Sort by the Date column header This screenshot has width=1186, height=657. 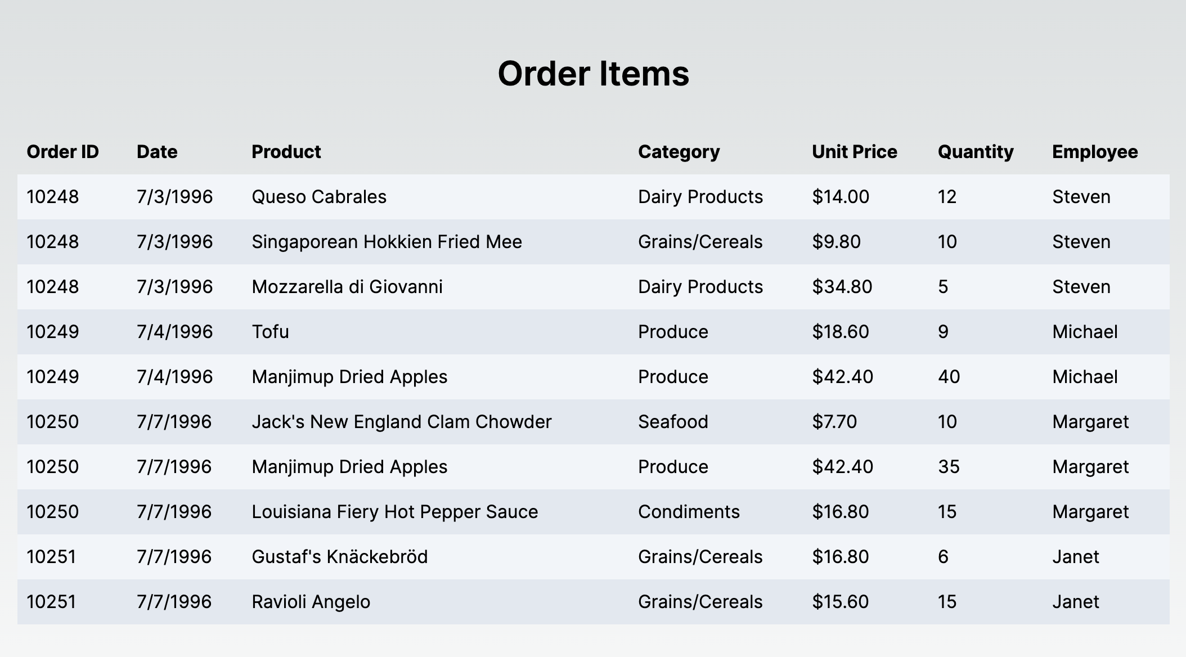pyautogui.click(x=157, y=152)
